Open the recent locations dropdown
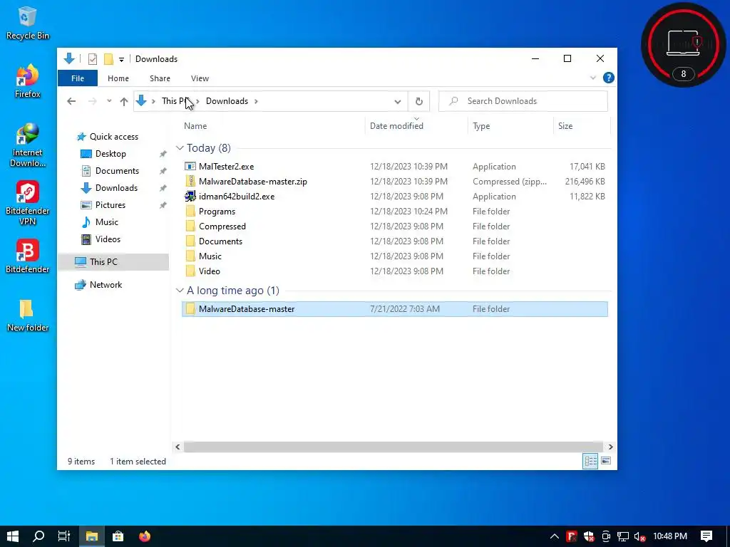Screen dimensions: 730x547 [x=109, y=101]
